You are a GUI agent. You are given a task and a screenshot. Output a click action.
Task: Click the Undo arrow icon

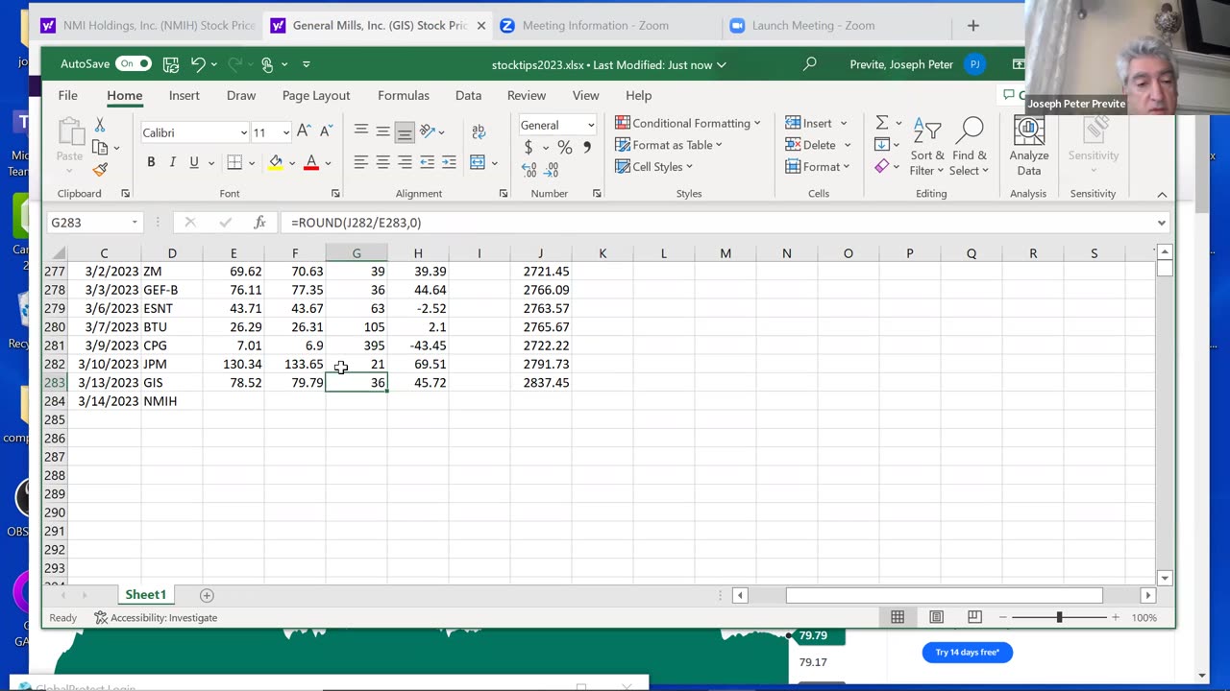[x=198, y=64]
